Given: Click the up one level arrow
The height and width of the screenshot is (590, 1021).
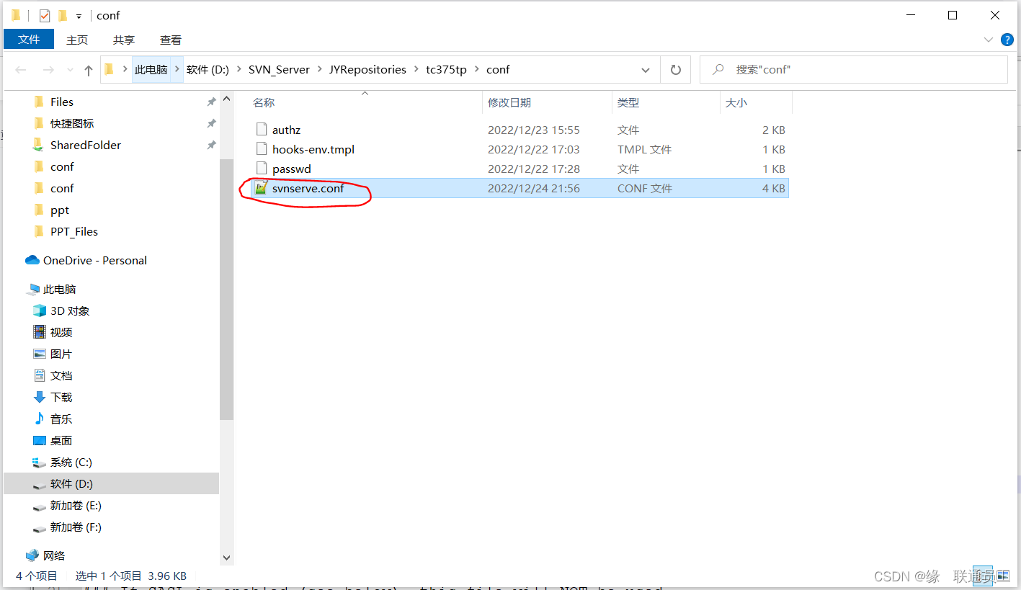Looking at the screenshot, I should (x=86, y=69).
